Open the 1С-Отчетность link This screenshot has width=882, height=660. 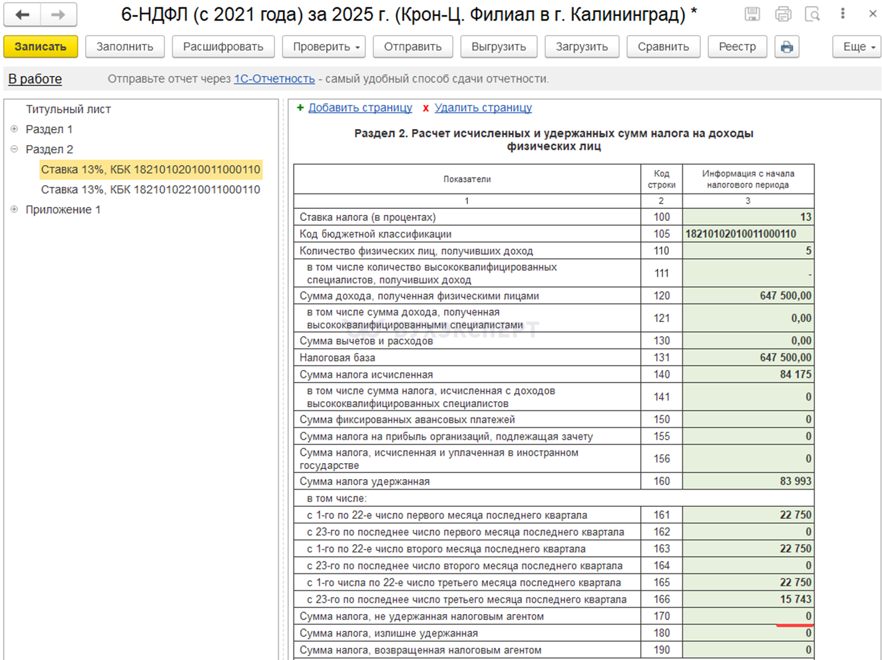pyautogui.click(x=274, y=79)
